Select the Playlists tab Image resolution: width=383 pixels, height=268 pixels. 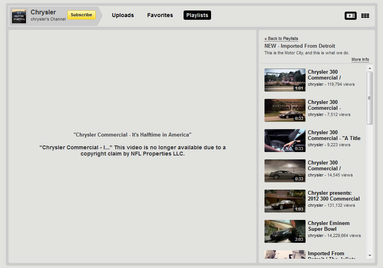[197, 15]
